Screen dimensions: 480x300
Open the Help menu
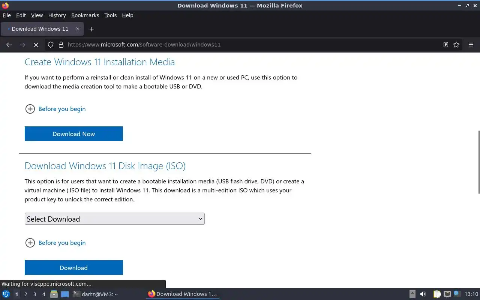coord(127,15)
